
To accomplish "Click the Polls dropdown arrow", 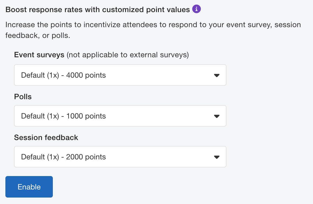I will click(216, 116).
